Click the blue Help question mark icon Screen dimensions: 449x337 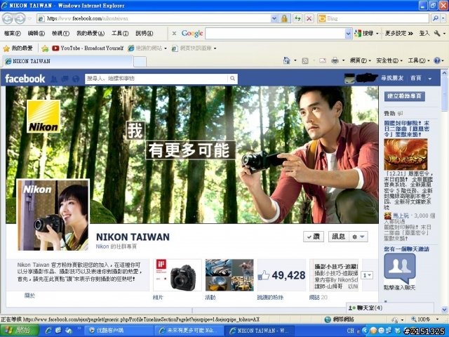coord(437,60)
